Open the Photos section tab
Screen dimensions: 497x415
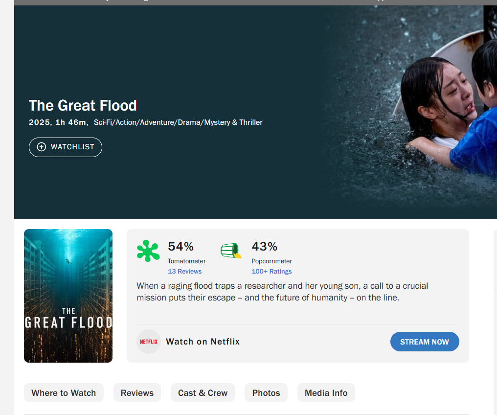pos(266,392)
